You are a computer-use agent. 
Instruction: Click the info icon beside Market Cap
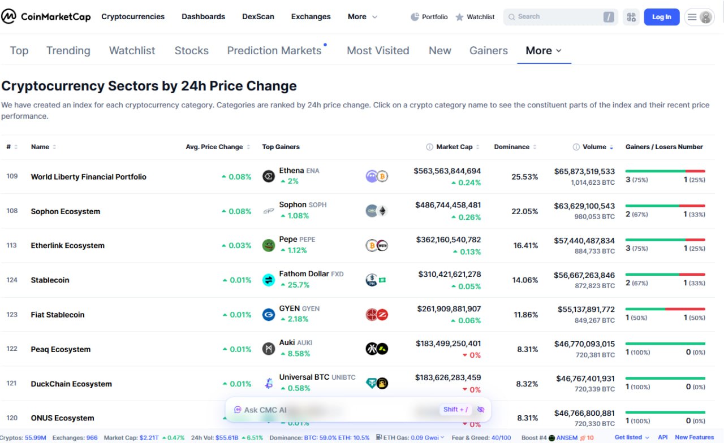coord(430,147)
